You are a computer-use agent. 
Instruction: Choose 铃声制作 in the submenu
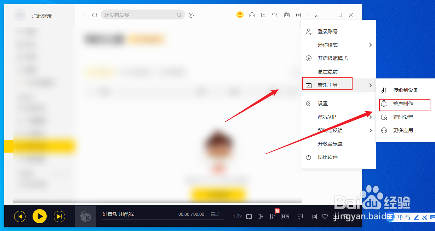[403, 104]
